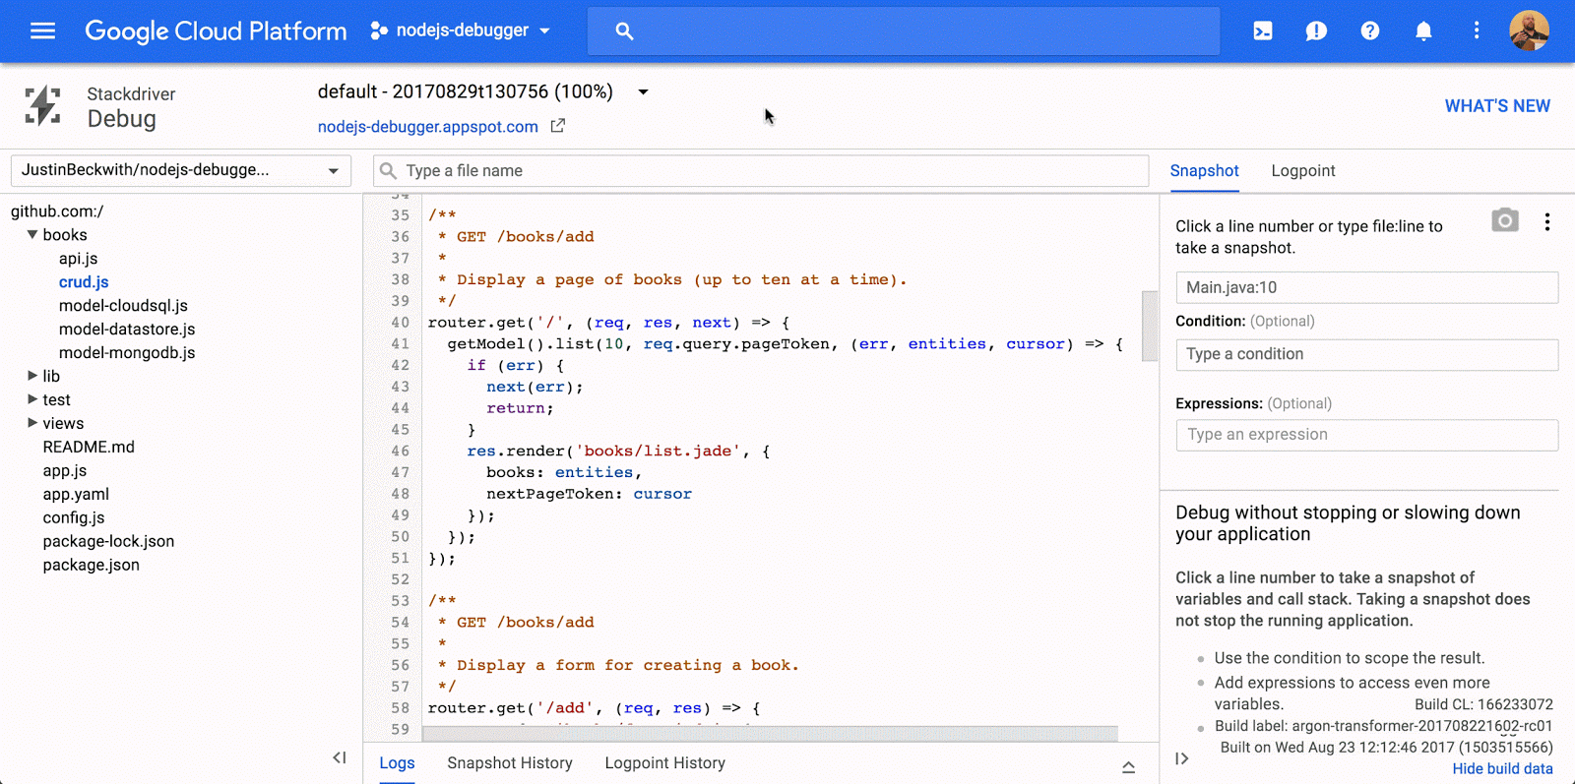The height and width of the screenshot is (784, 1575).
Task: Expand the bottom logs panel
Action: 1129,767
